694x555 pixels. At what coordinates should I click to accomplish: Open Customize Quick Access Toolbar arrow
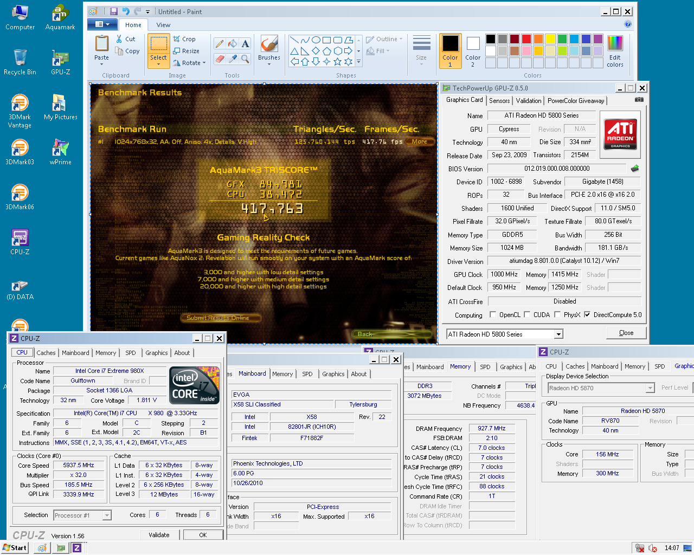click(147, 11)
